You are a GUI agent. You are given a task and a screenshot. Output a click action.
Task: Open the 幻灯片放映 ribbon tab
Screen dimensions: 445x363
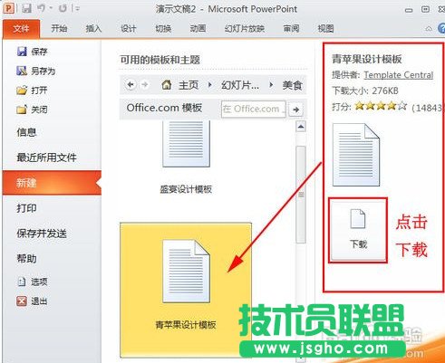click(x=245, y=29)
